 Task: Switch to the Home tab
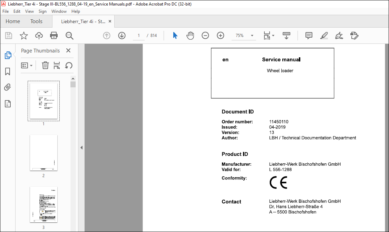click(x=13, y=21)
